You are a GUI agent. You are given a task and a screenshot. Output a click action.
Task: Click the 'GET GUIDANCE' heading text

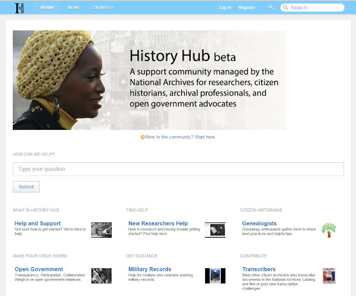[142, 256]
